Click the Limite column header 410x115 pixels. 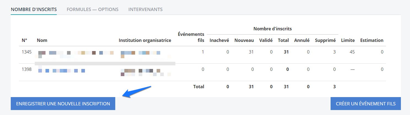(348, 40)
